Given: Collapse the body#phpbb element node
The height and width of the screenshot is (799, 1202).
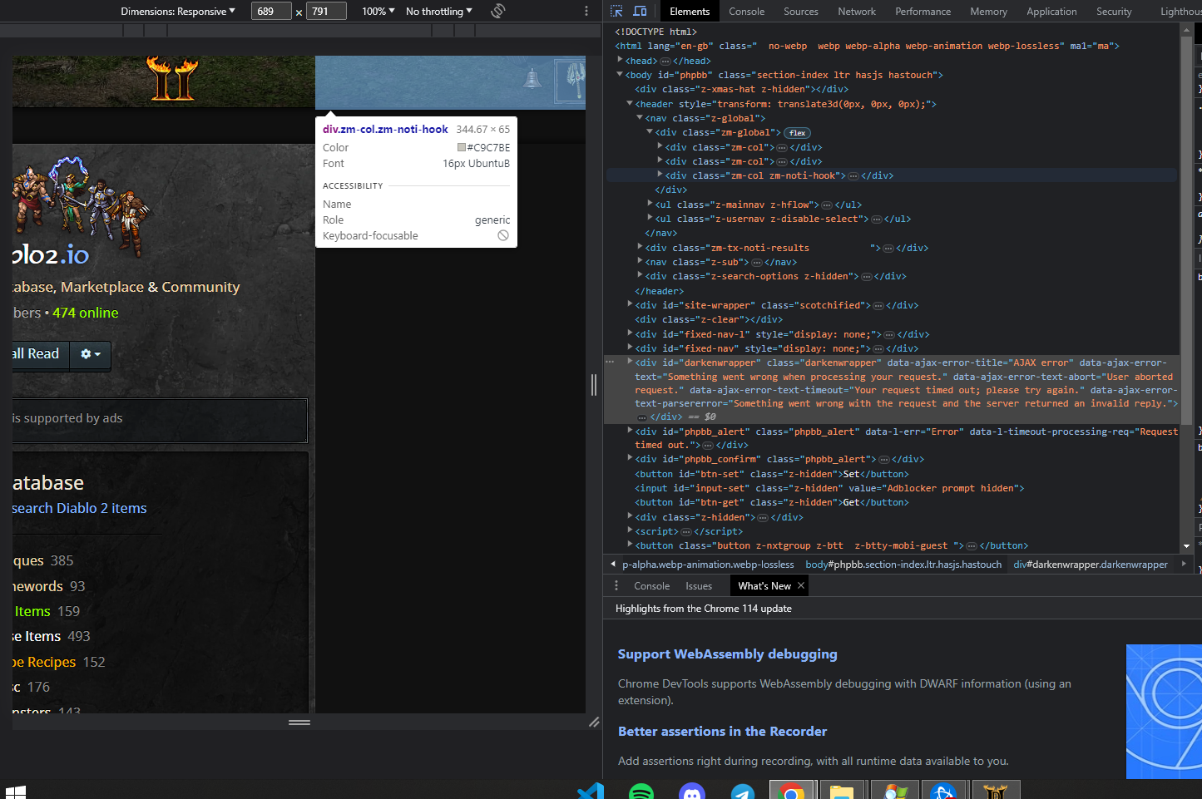Looking at the screenshot, I should [620, 75].
